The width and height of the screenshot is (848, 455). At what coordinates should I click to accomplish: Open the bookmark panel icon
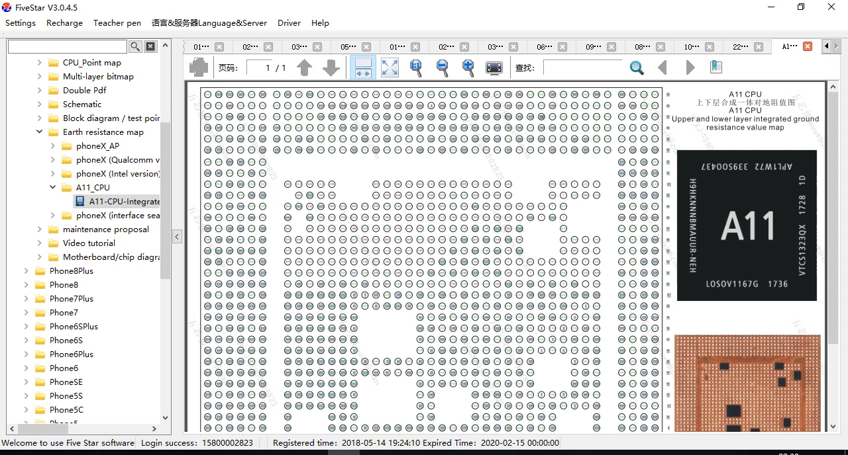click(x=715, y=67)
